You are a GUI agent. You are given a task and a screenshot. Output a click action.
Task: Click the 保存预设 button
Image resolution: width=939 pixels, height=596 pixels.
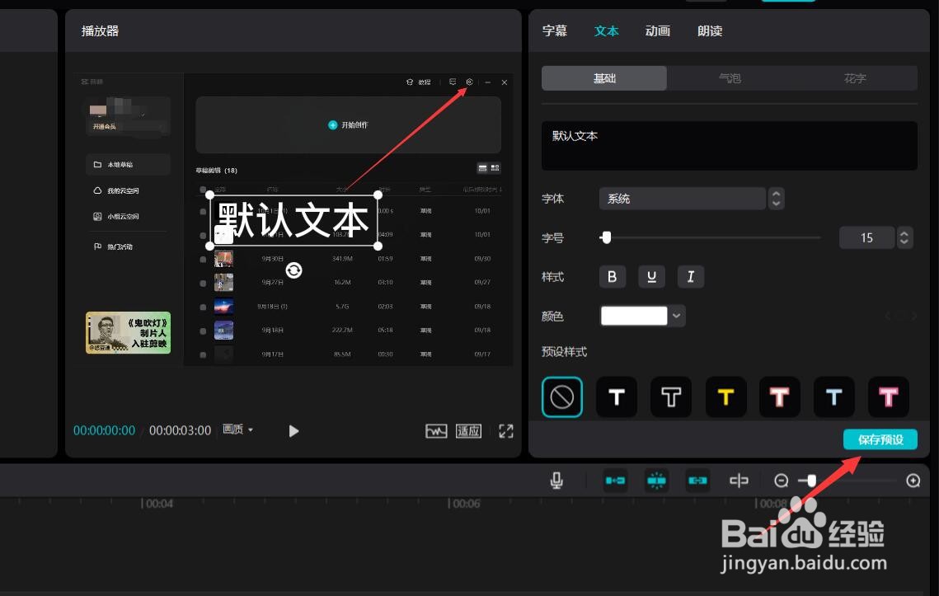tap(880, 439)
